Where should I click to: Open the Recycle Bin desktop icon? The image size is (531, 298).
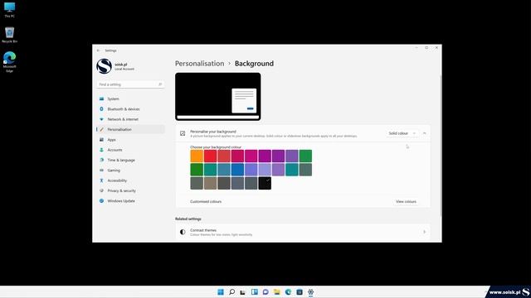(x=9, y=35)
